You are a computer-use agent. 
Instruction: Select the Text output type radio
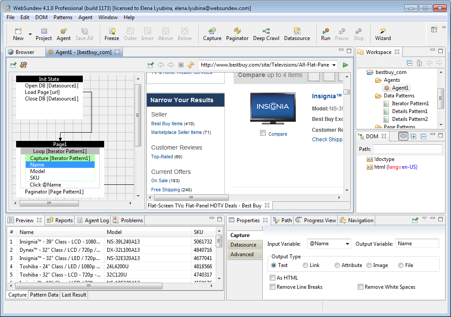[x=274, y=265]
